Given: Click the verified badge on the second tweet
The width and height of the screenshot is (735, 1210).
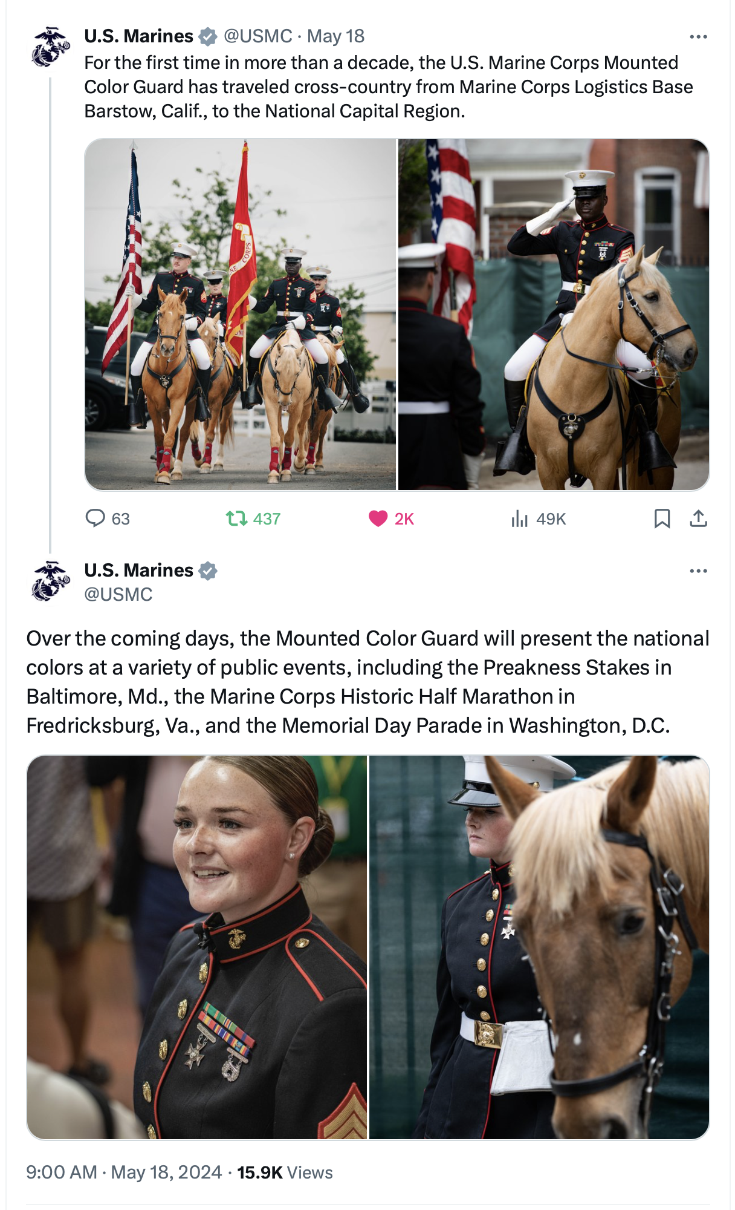Looking at the screenshot, I should (208, 571).
